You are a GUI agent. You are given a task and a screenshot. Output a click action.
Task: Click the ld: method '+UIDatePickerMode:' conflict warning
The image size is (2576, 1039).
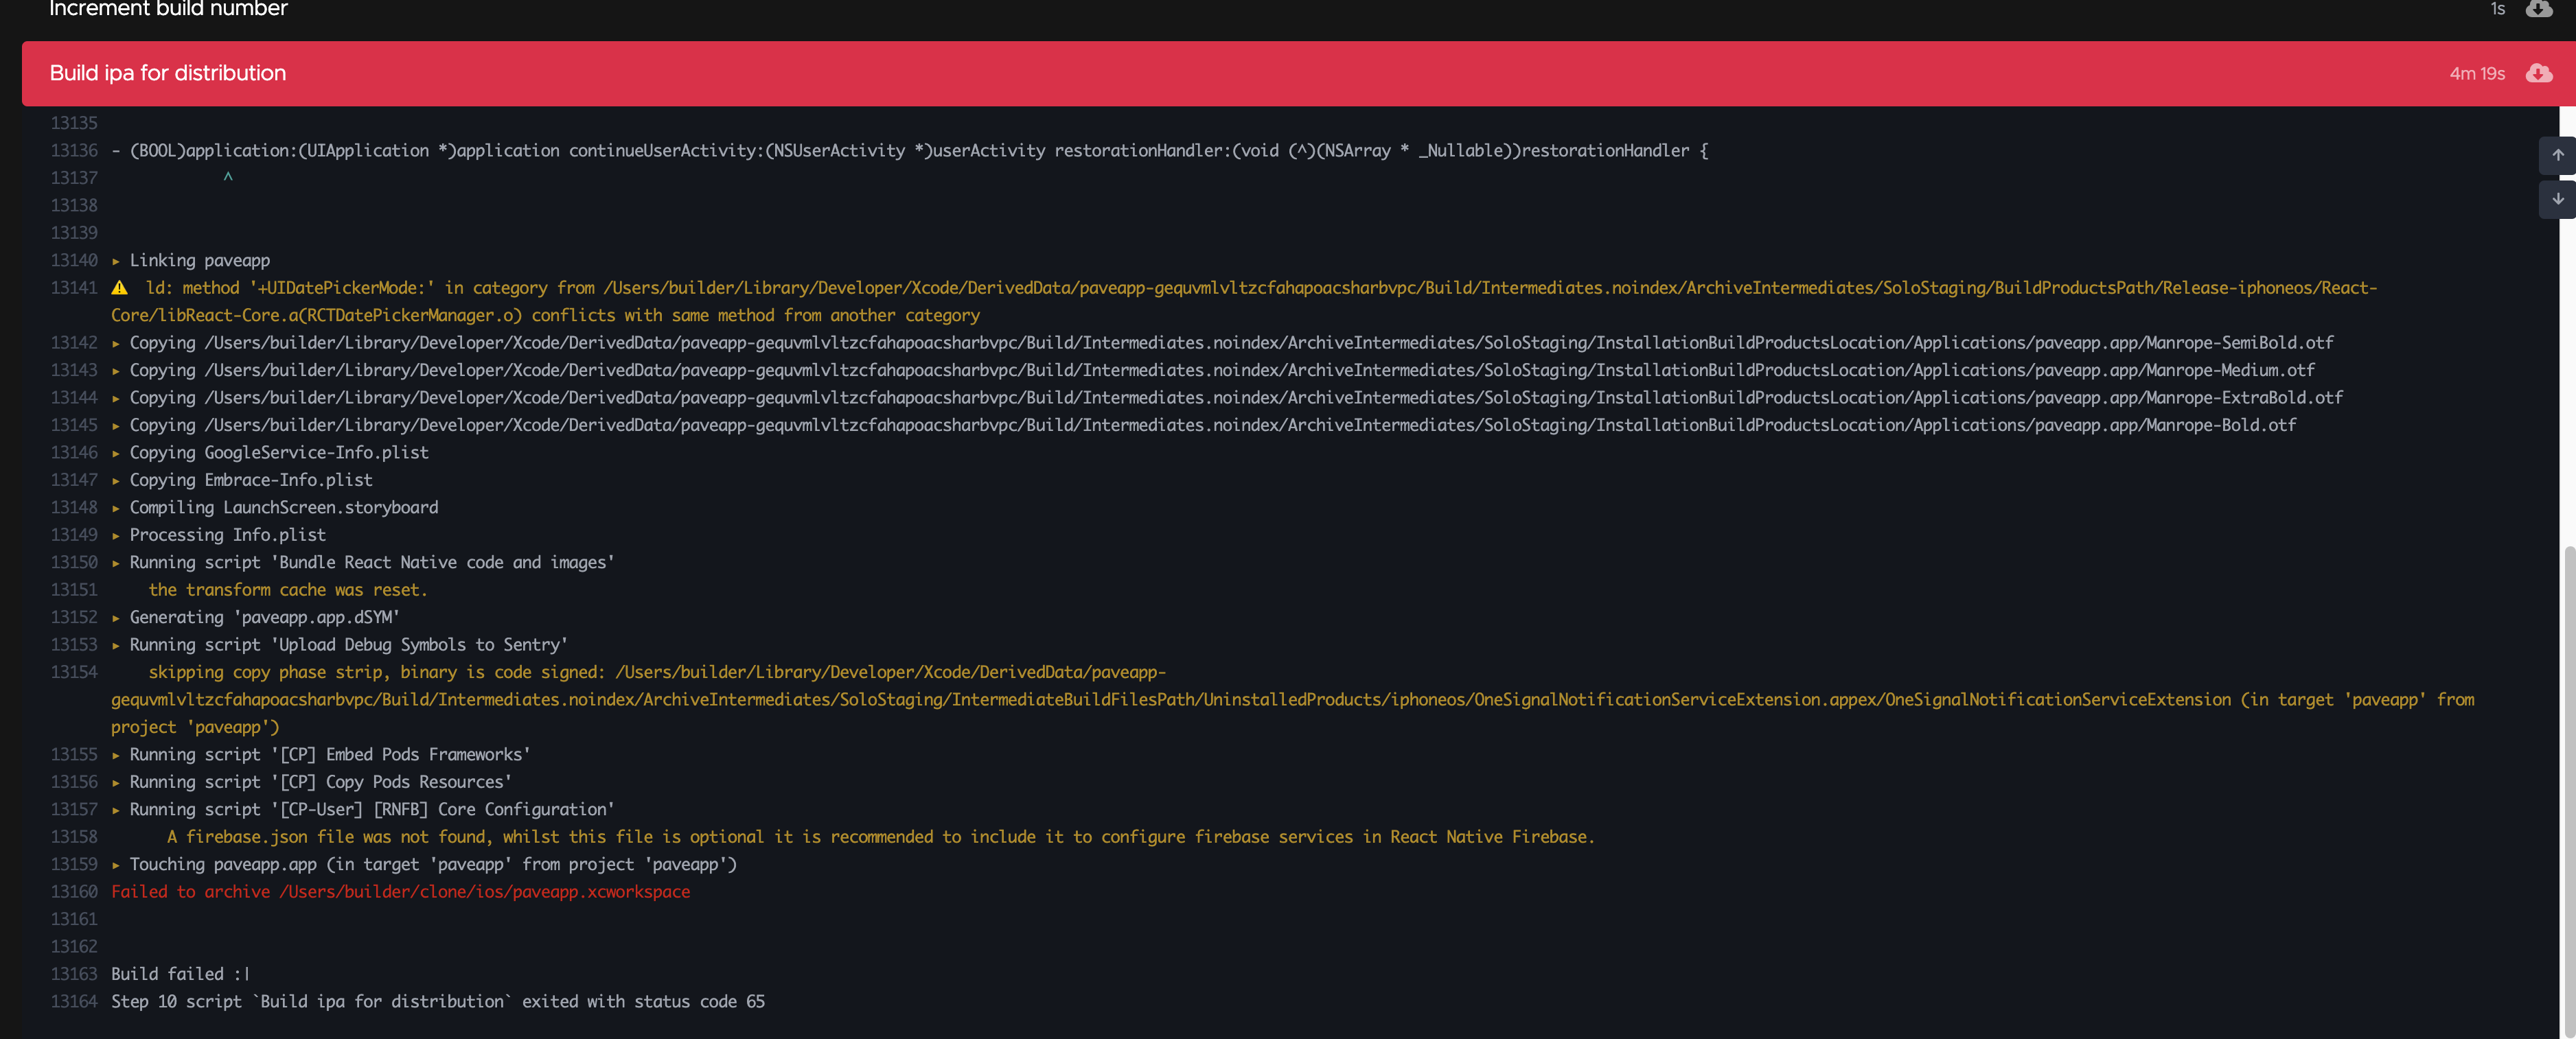click(x=1244, y=302)
